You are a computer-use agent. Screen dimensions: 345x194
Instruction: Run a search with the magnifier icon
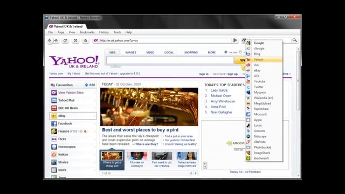coord(295,40)
